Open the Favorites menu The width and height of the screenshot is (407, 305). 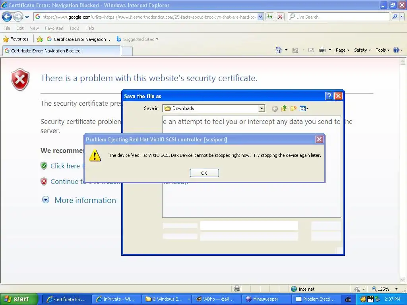pos(54,28)
